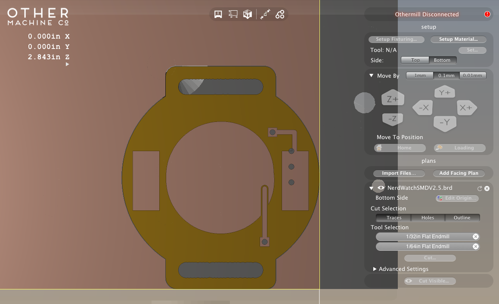This screenshot has width=499, height=304.
Task: Click the bottom strap slot on the board
Action: (x=220, y=270)
